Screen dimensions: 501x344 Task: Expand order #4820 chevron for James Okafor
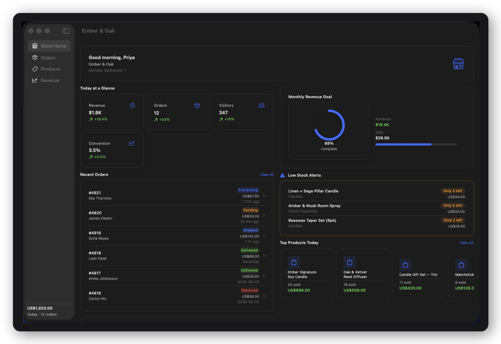[x=264, y=216]
